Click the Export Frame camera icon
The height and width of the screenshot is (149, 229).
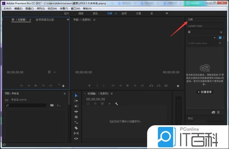166,86
